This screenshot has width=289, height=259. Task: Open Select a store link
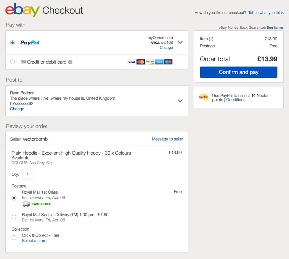click(x=34, y=241)
